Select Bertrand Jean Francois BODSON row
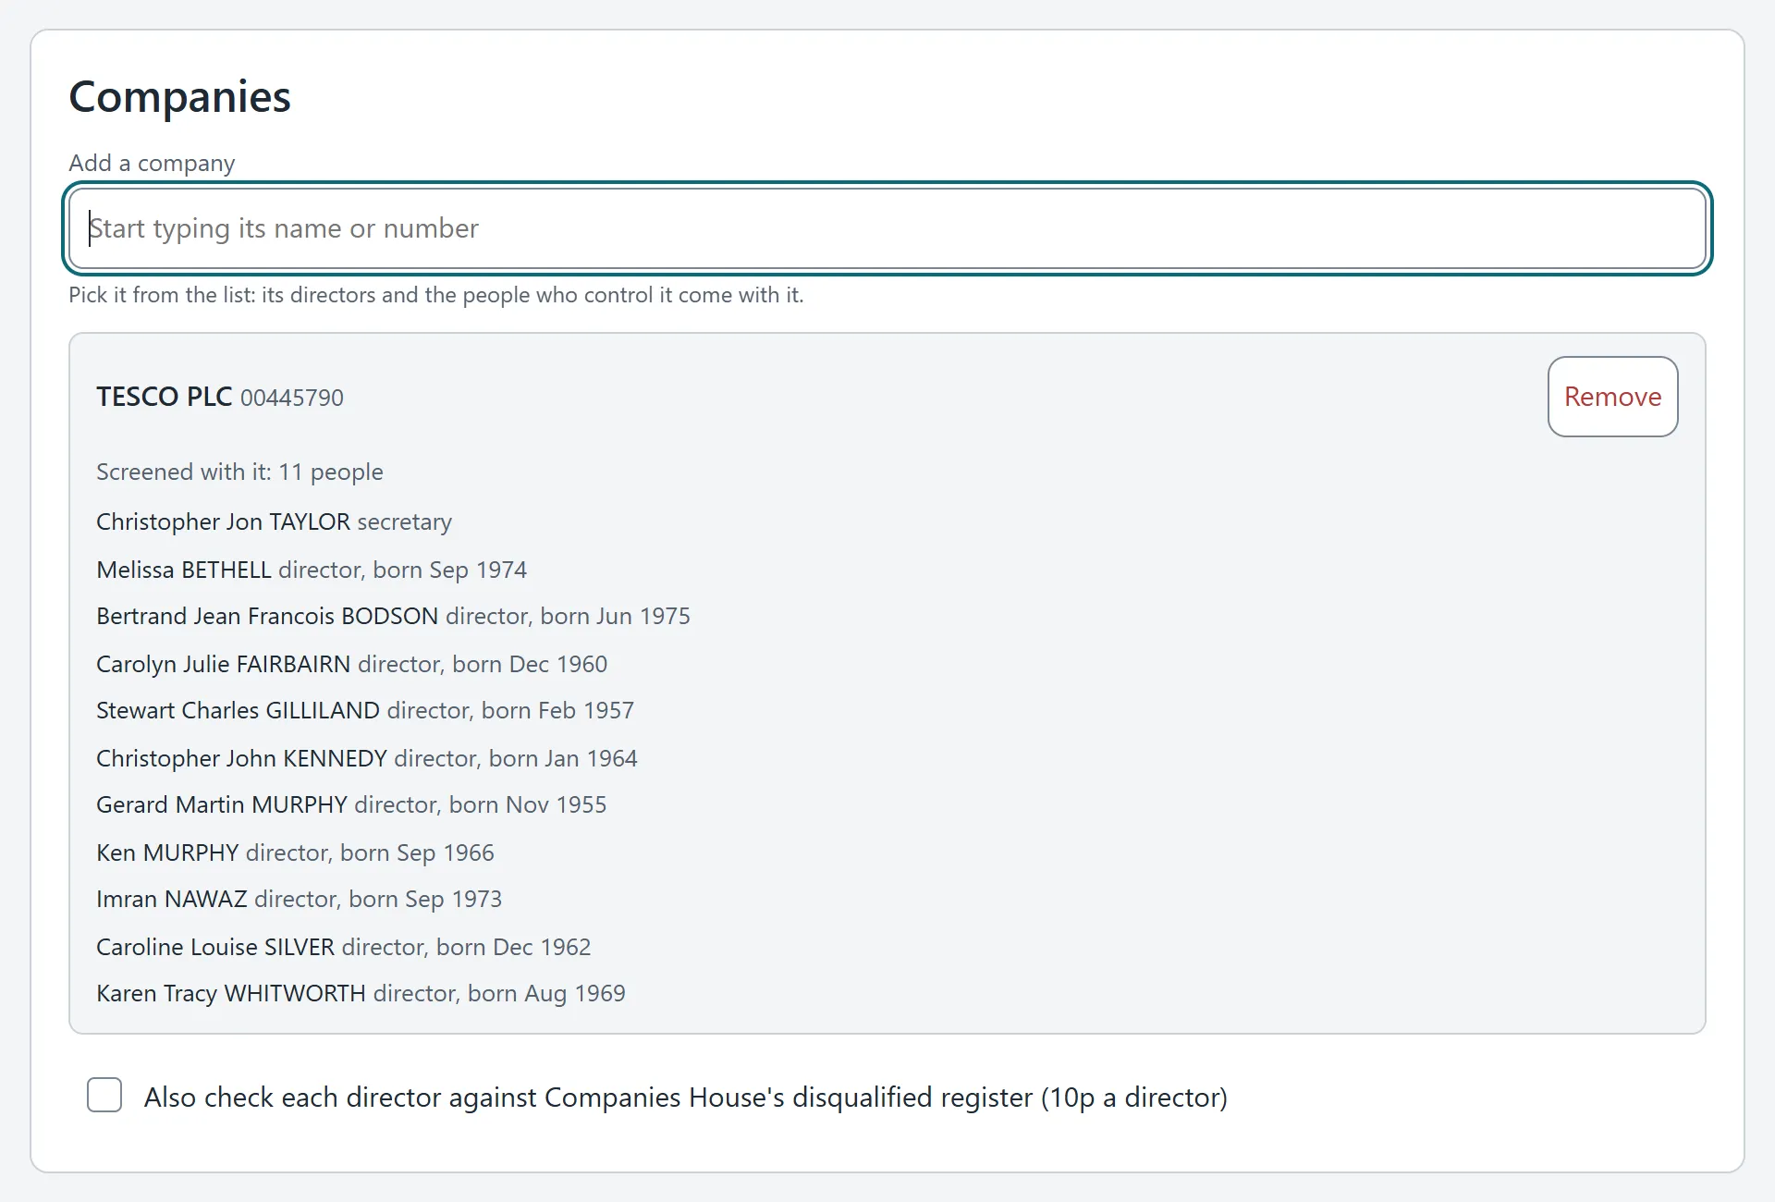 [393, 617]
